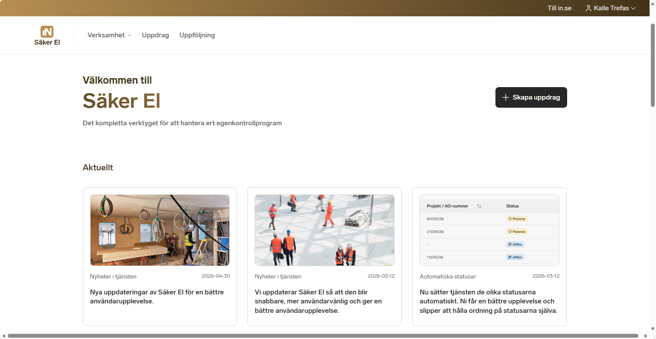Viewport: 656px width, 339px height.
Task: Click the user profile icon beside Kalle Trefas
Action: [x=588, y=8]
